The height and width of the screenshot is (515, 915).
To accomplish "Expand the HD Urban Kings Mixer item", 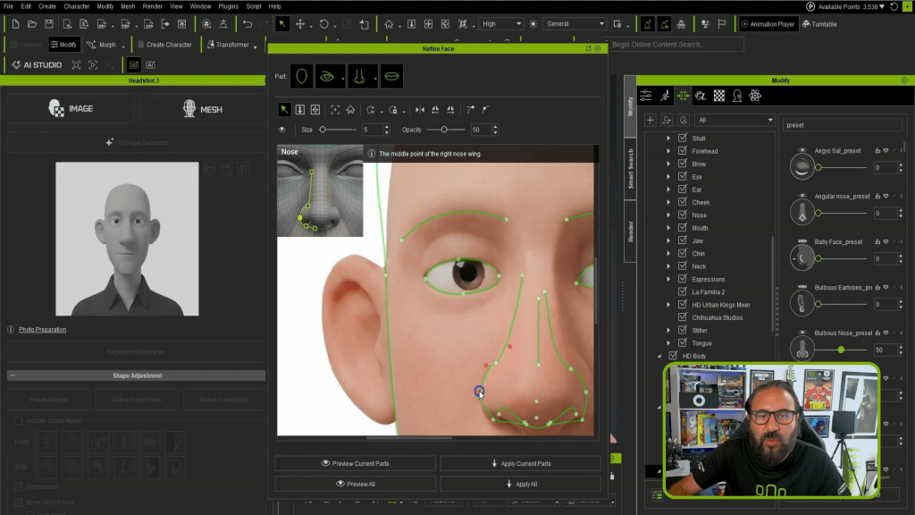I will coord(668,305).
